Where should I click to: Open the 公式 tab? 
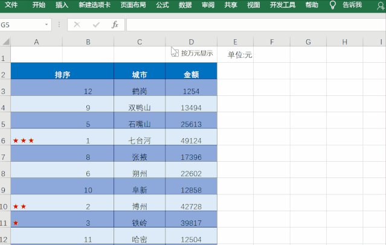pyautogui.click(x=162, y=5)
